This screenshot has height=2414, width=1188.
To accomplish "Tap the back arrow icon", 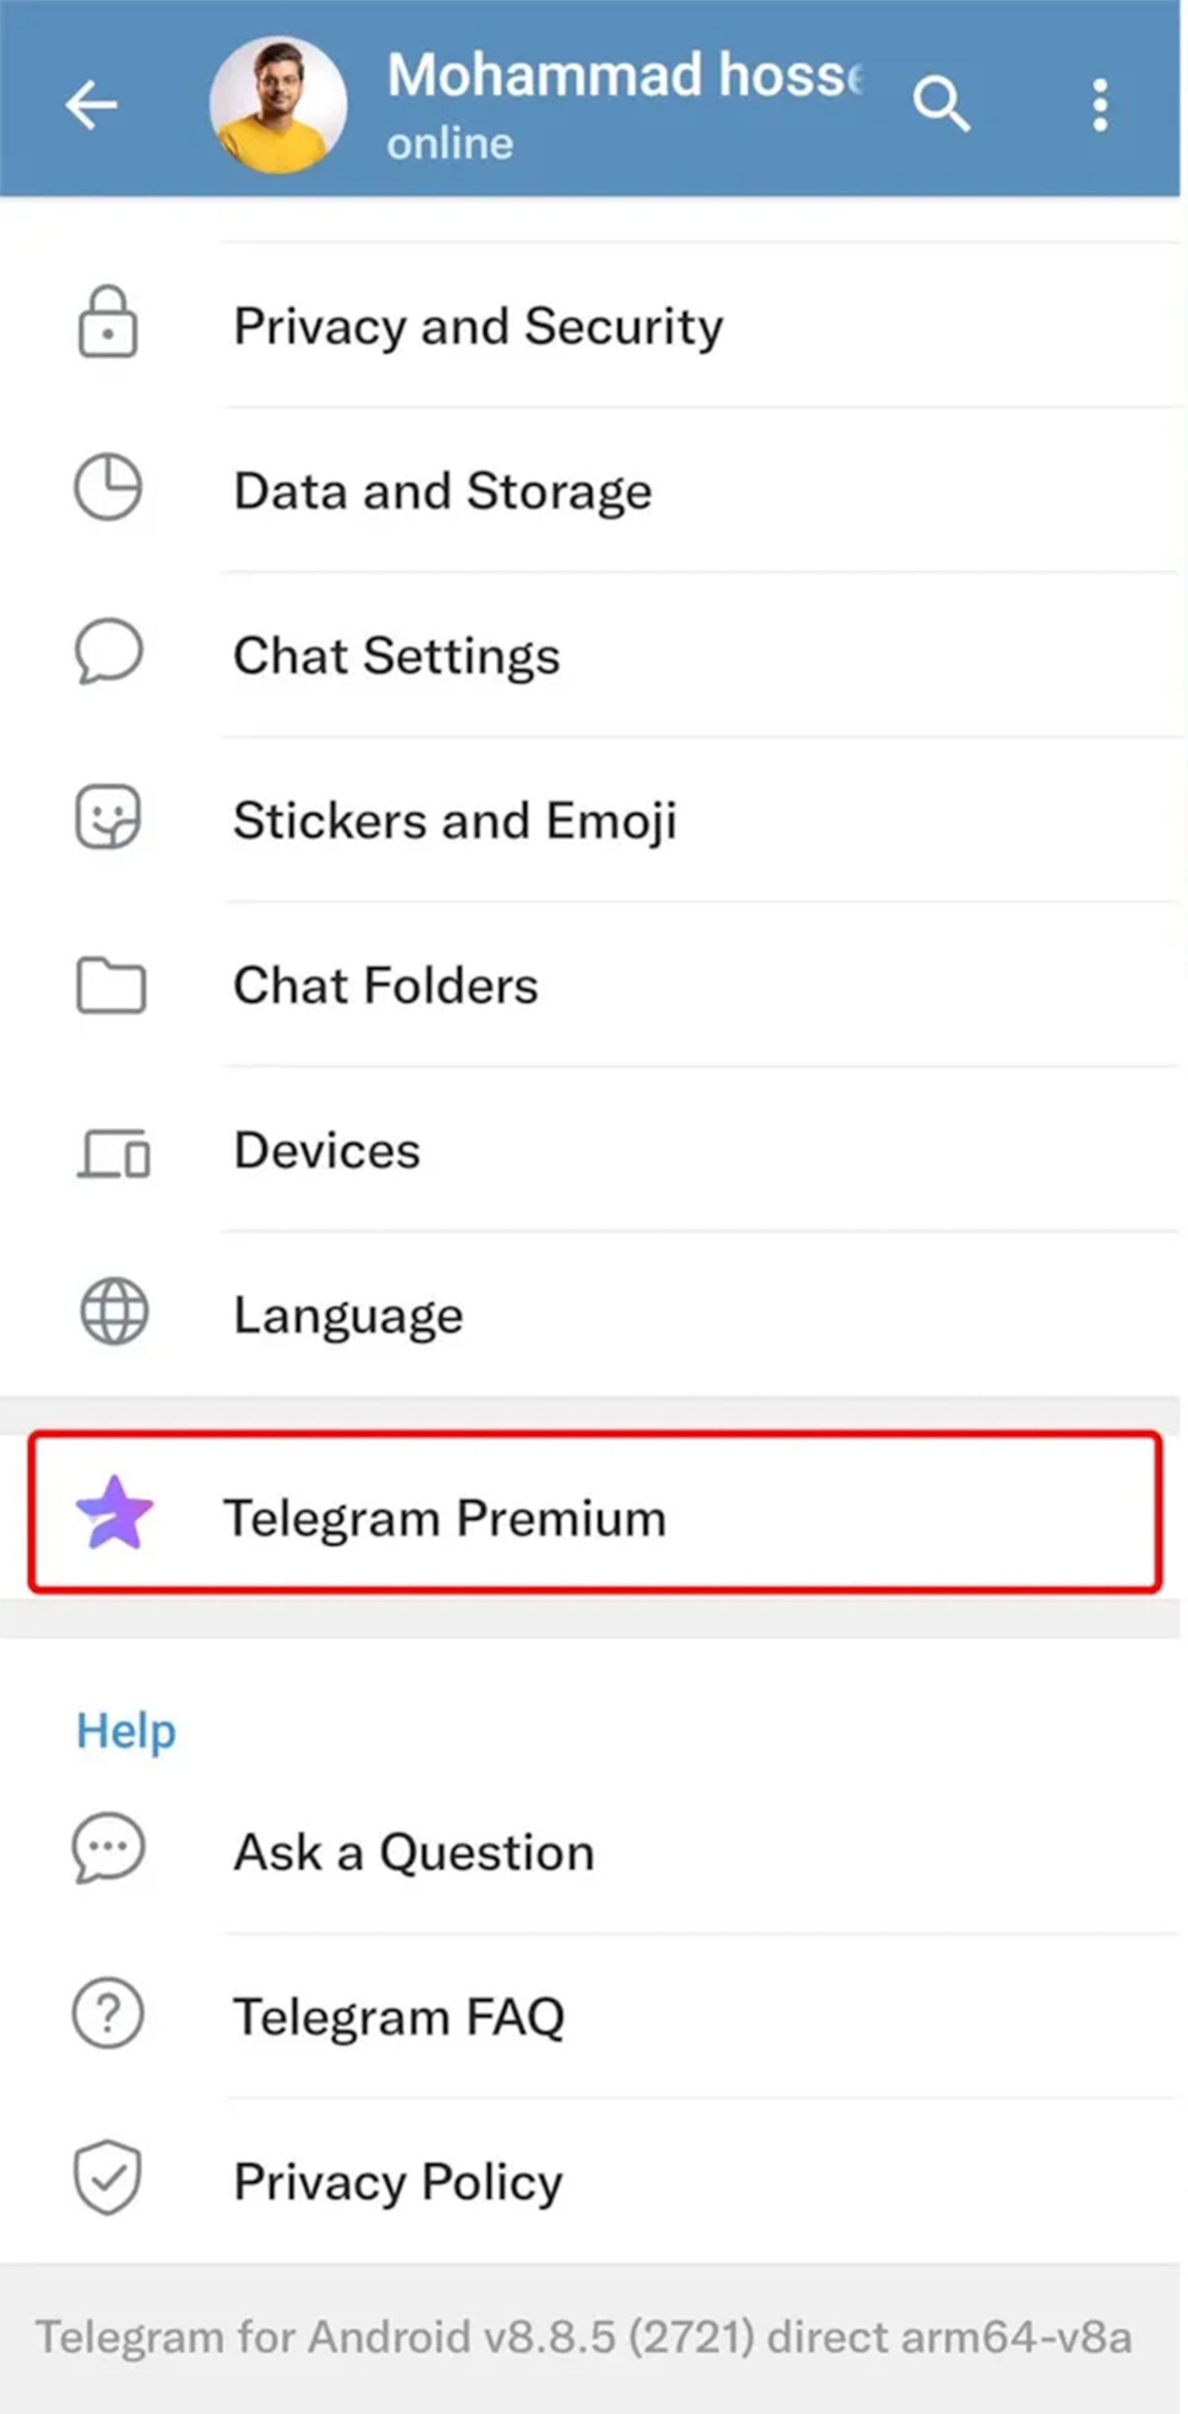I will 91,104.
